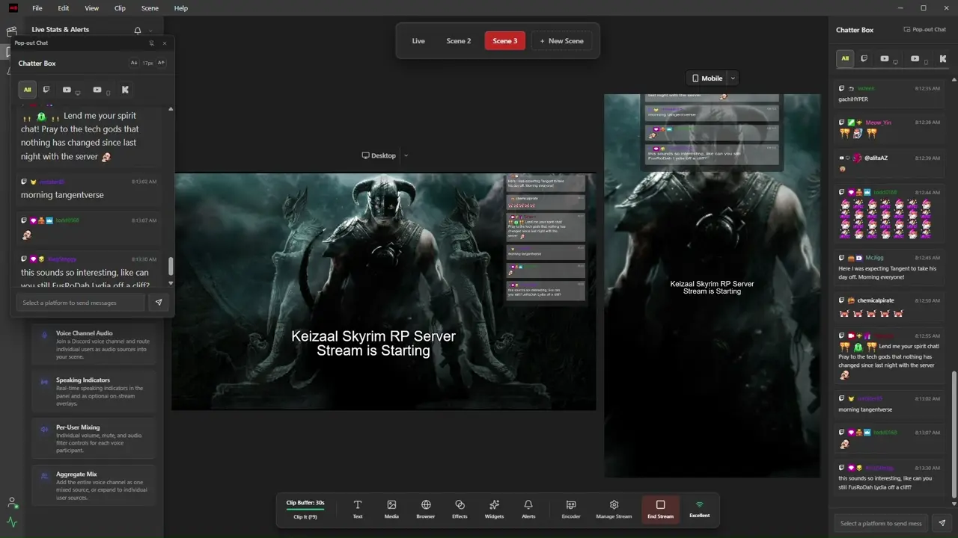Open the Mobile canvas dropdown arrow
The height and width of the screenshot is (538, 958).
733,78
